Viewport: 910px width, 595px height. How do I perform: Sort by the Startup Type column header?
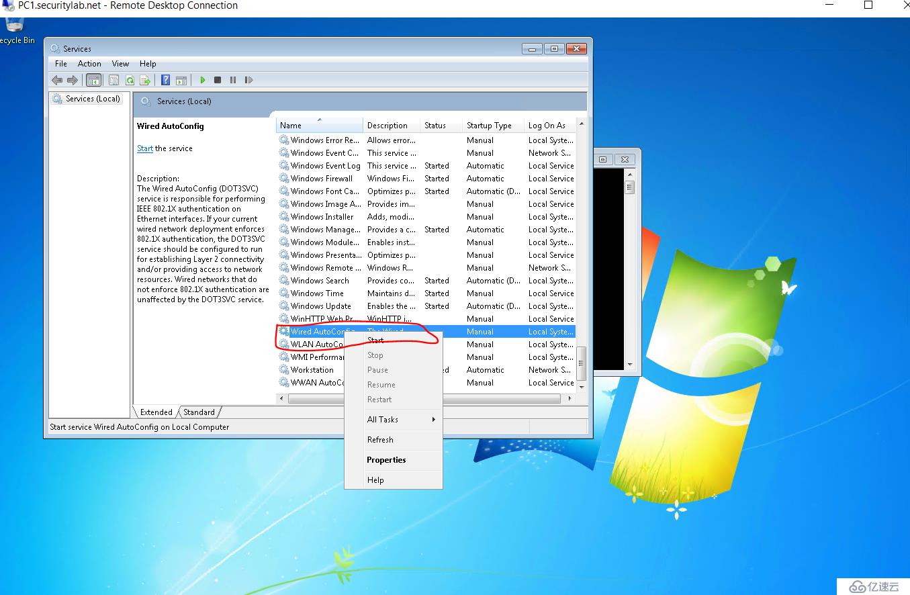tap(494, 126)
